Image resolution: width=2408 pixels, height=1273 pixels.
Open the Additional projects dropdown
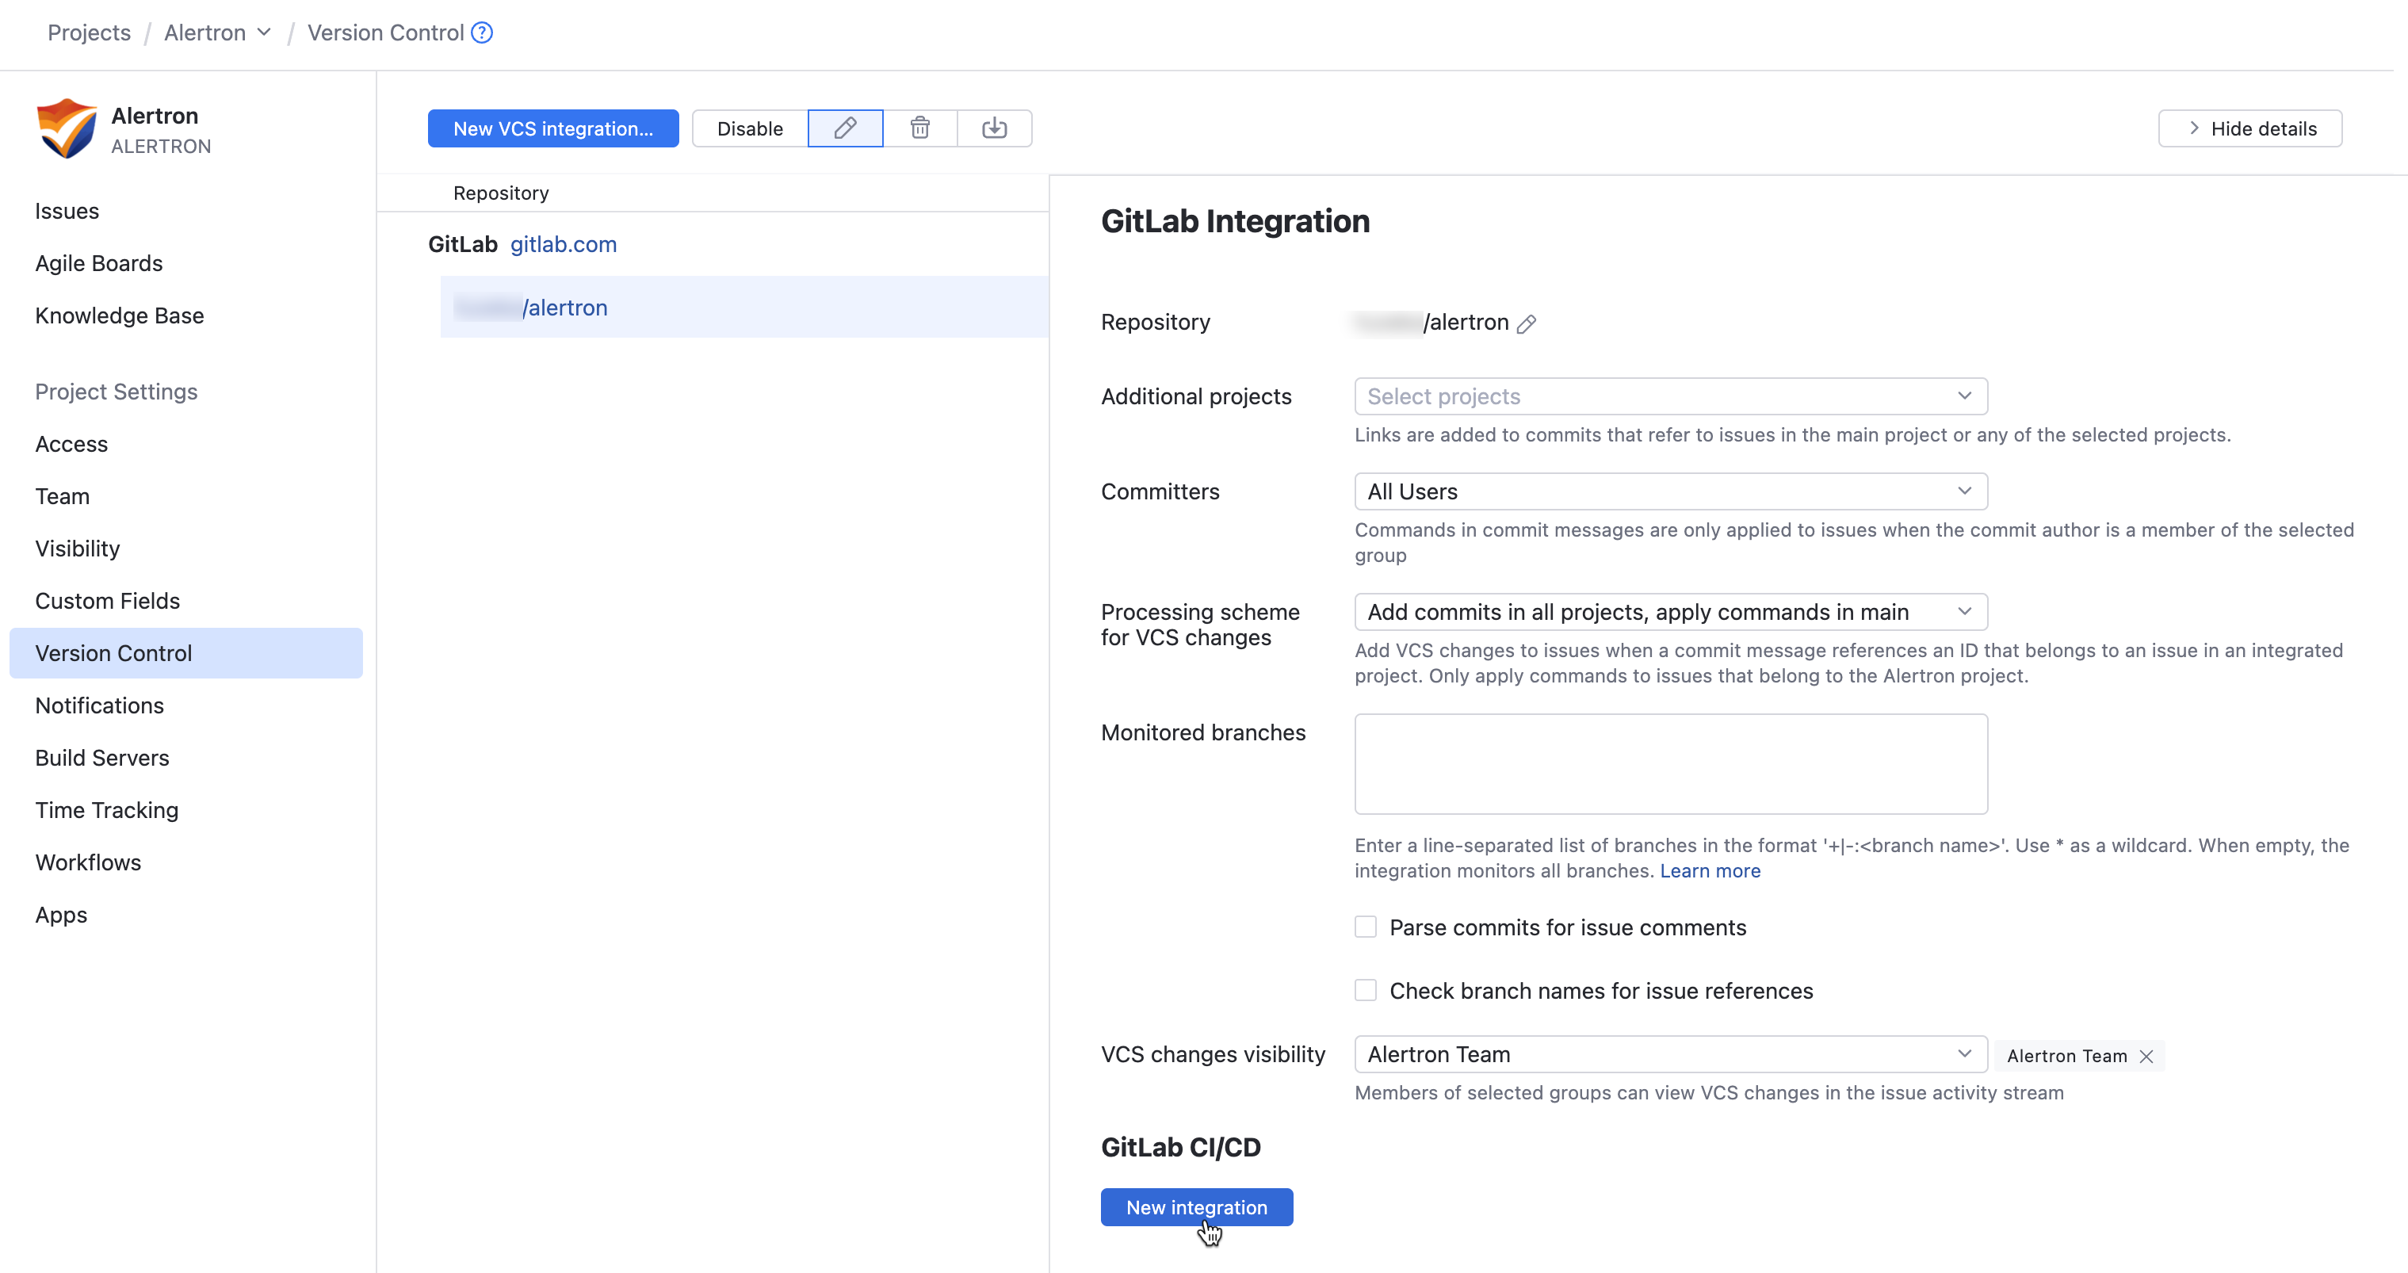(1669, 396)
